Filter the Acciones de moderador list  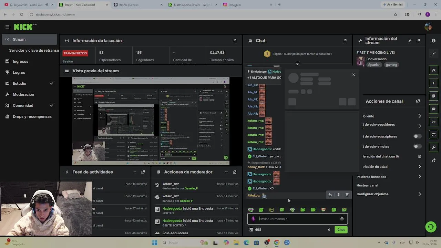[226, 172]
